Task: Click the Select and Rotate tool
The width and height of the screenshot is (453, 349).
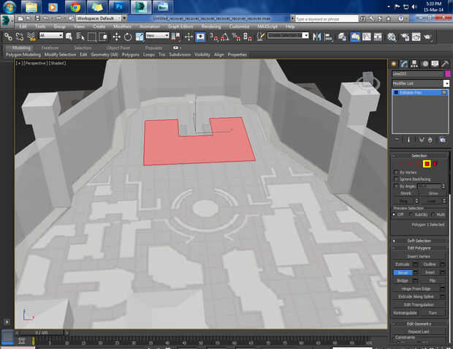Action: click(x=128, y=36)
